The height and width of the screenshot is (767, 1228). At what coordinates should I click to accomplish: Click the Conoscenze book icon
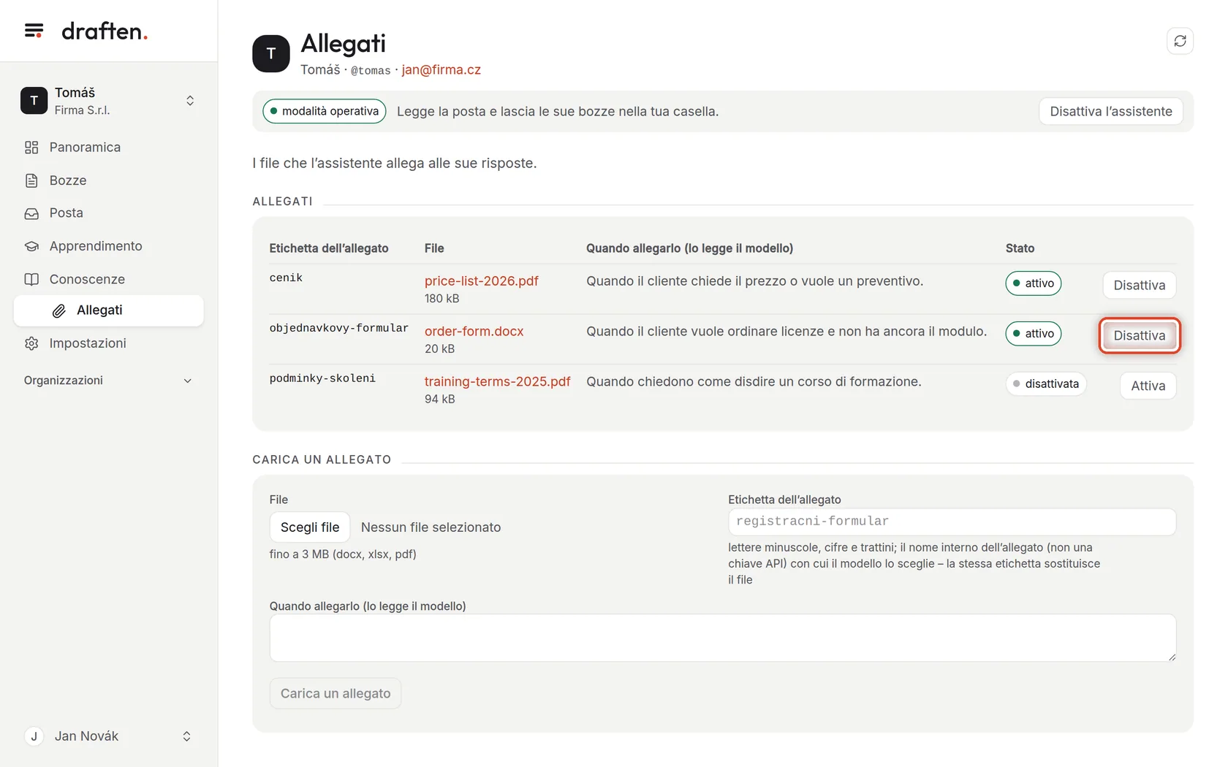[31, 279]
